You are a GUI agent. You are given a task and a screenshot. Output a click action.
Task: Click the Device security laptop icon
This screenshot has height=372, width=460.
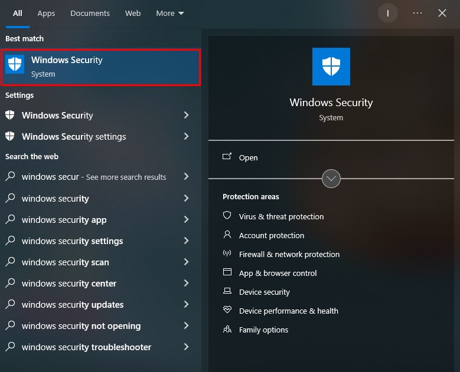pos(227,291)
